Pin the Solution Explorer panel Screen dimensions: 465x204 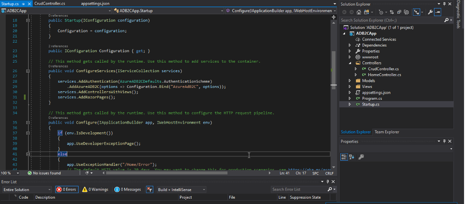pos(445,4)
